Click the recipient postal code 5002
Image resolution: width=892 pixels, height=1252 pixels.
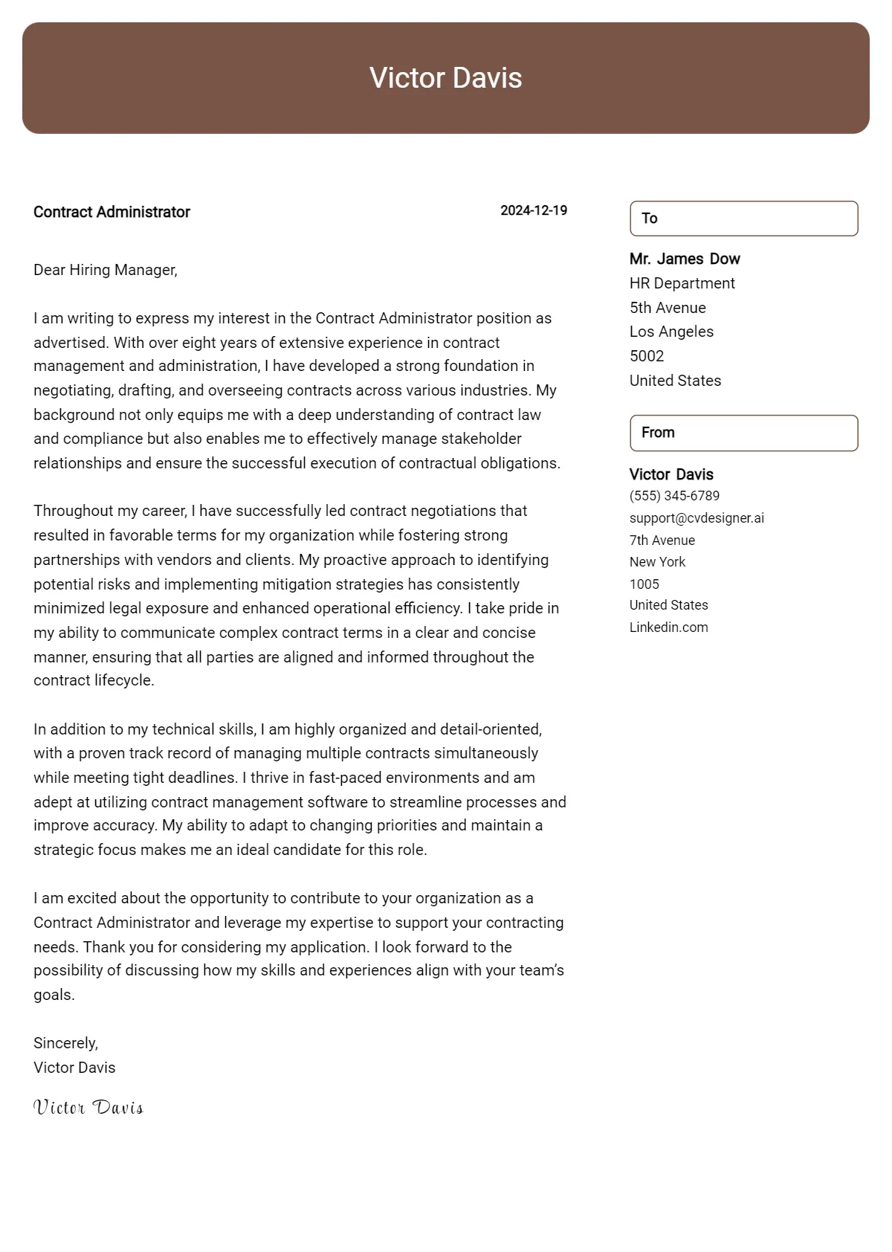[x=647, y=356]
